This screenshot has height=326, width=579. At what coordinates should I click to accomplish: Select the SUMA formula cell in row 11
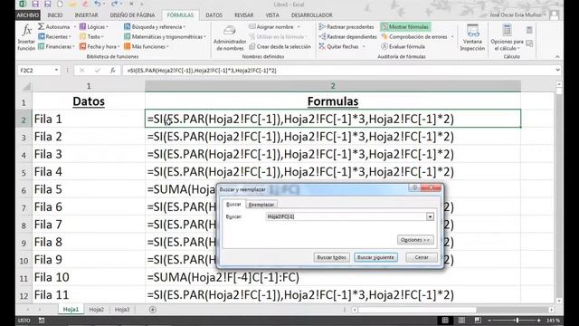coord(333,277)
